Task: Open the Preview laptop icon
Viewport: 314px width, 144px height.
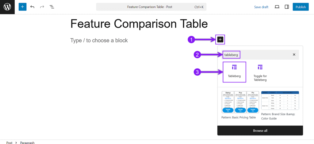Action: point(277,7)
